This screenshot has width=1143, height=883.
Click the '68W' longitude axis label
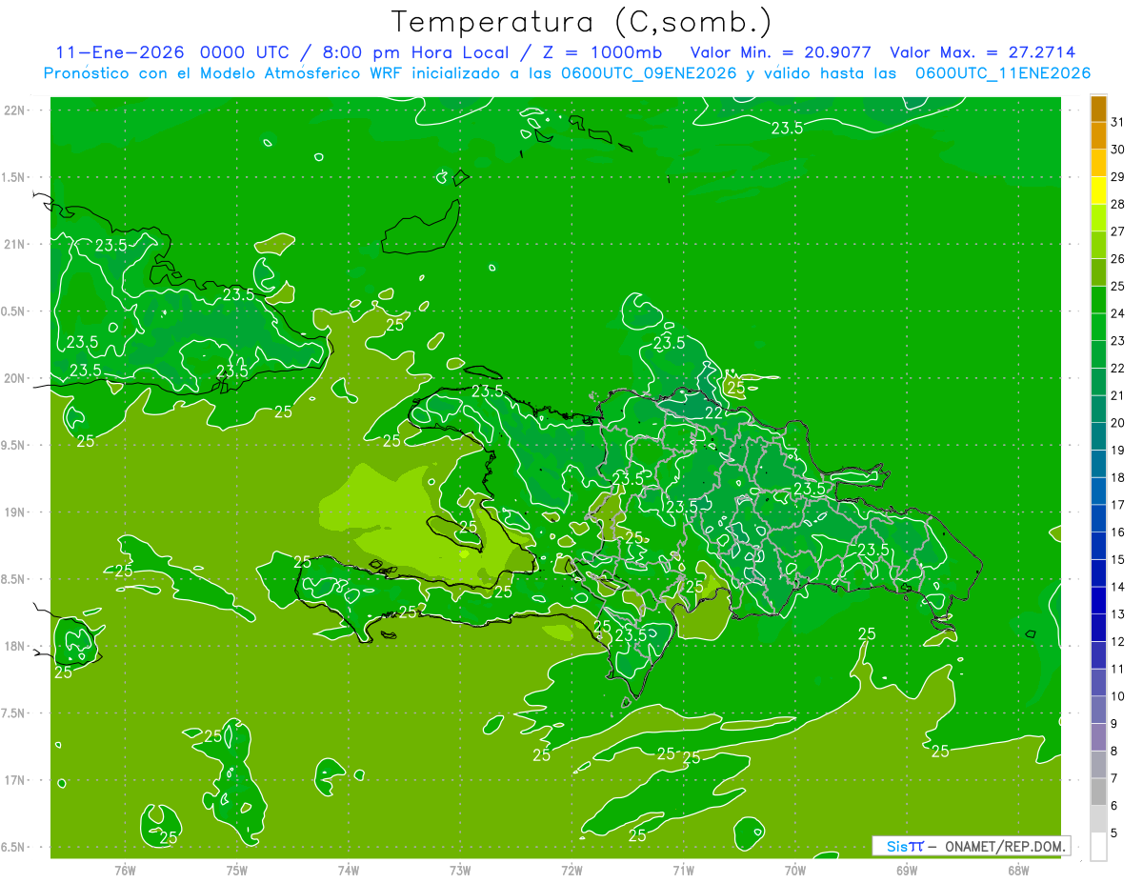click(x=1017, y=871)
